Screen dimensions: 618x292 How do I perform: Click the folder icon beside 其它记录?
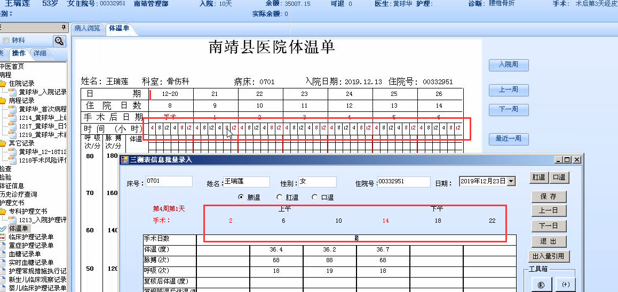pyautogui.click(x=3, y=143)
